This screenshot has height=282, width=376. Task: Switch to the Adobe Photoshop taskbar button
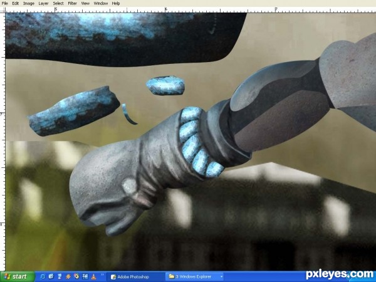(x=136, y=277)
